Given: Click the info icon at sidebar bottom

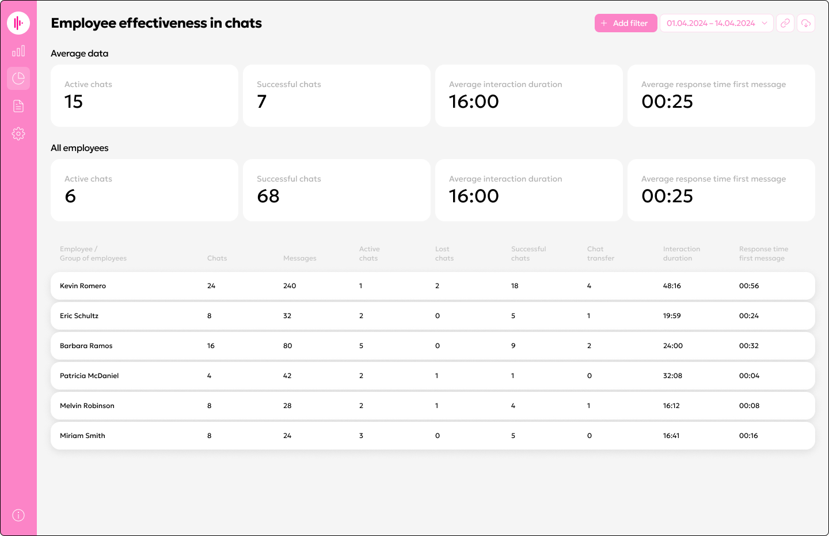Looking at the screenshot, I should [18, 515].
